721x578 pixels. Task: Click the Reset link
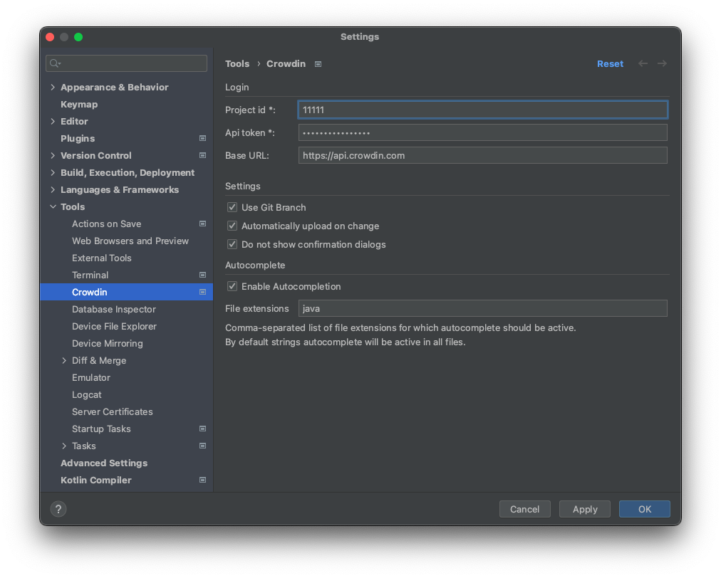(610, 64)
